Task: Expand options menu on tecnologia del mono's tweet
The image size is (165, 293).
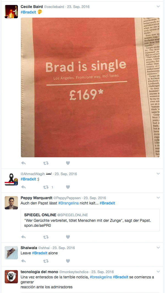Action: [x=158, y=272]
